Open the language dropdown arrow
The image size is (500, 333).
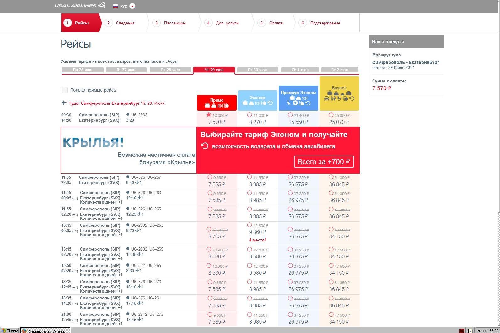click(x=132, y=6)
